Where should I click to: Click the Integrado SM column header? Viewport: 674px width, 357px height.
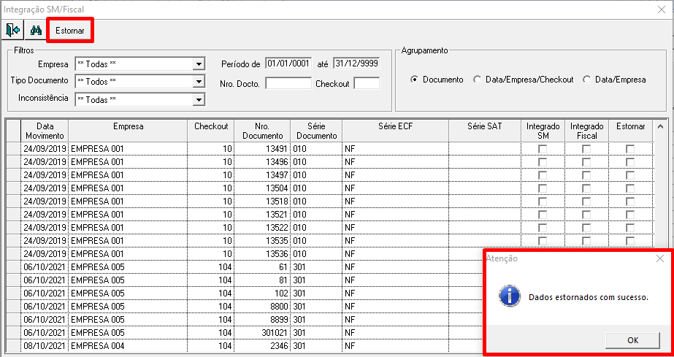tap(543, 131)
